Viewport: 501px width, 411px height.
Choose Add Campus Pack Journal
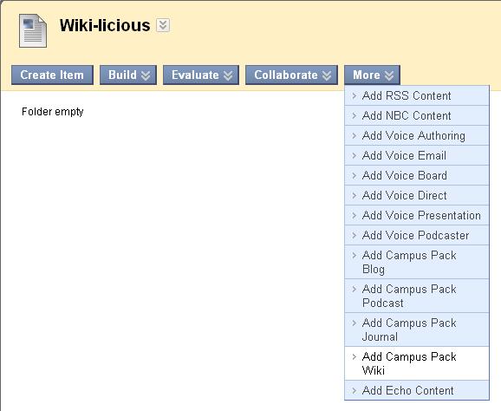[x=417, y=329]
